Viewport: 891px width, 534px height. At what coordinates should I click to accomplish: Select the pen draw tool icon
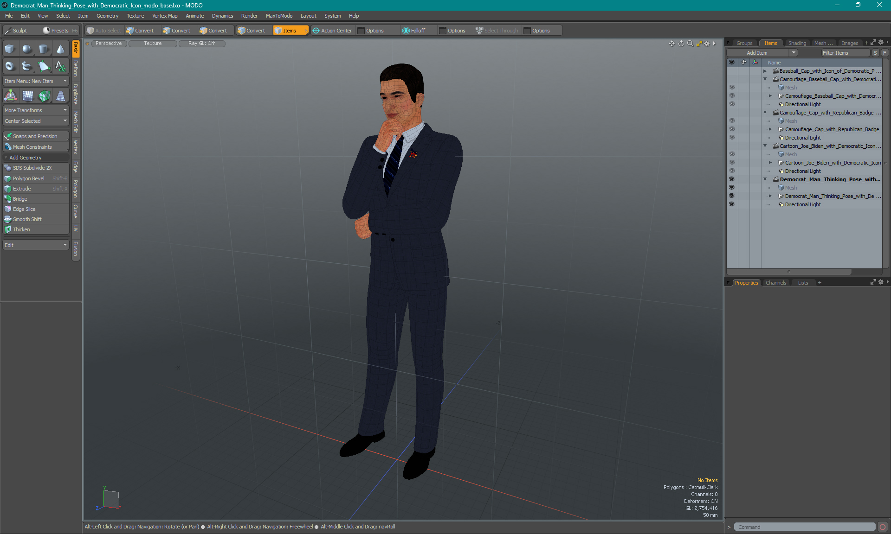[44, 66]
